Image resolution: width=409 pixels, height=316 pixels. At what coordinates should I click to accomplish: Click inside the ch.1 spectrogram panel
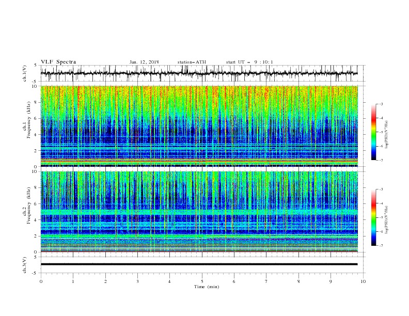(x=199, y=126)
